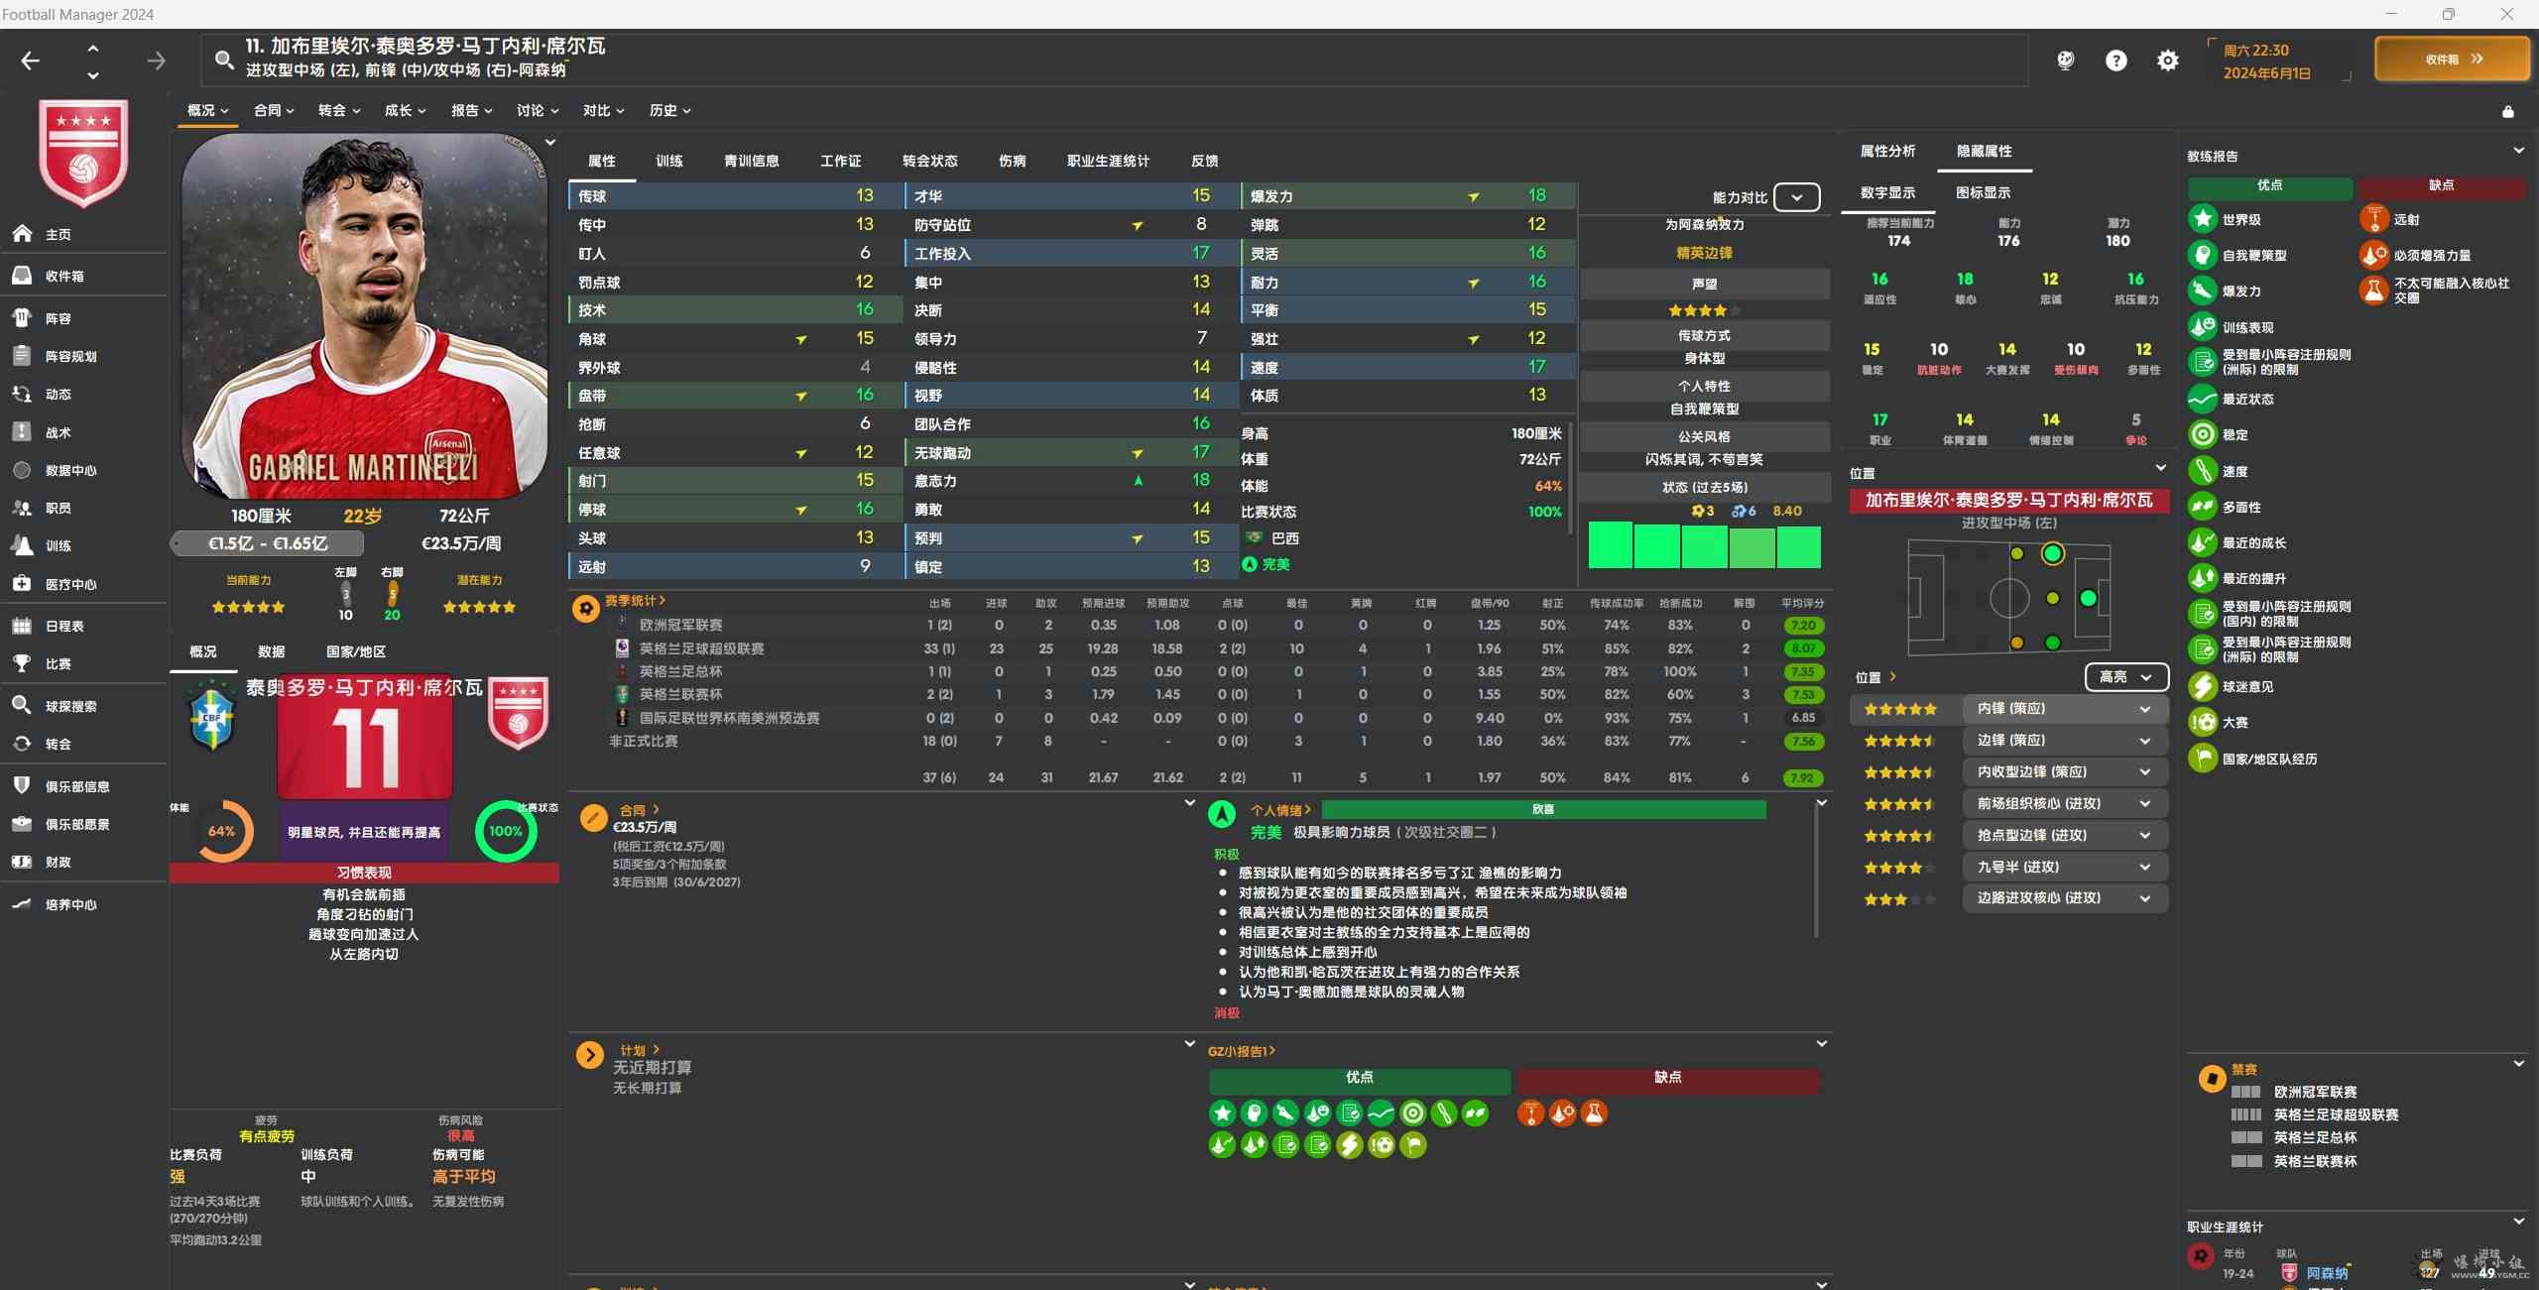Open the help question mark icon
Viewport: 2539px width, 1290px height.
tap(2116, 60)
